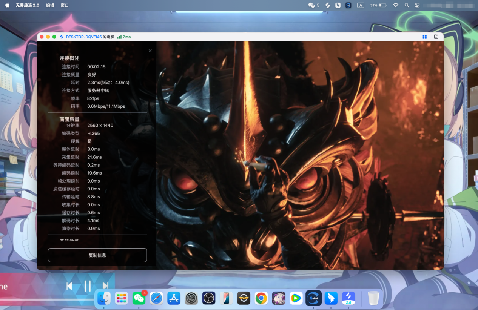Skip to next track in music player
The width and height of the screenshot is (478, 310).
[105, 286]
